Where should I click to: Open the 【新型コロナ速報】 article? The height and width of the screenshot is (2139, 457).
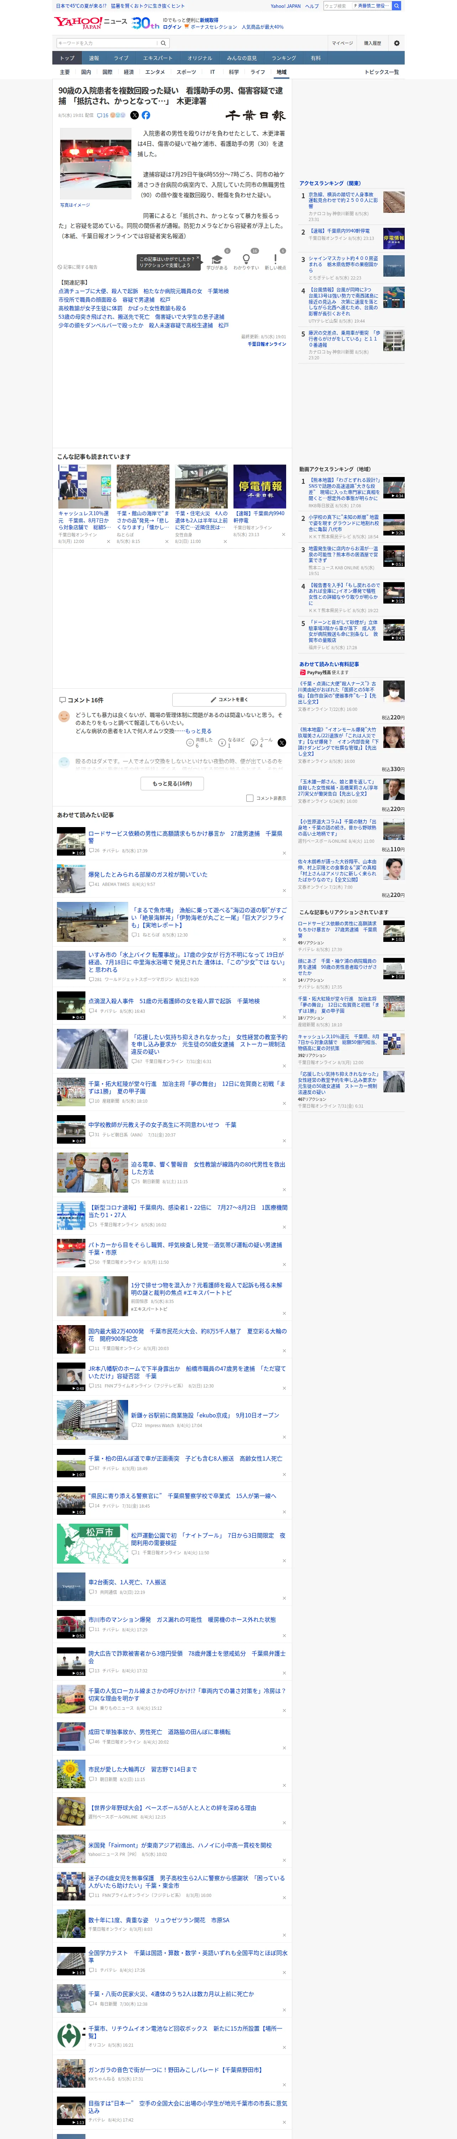188,1211
